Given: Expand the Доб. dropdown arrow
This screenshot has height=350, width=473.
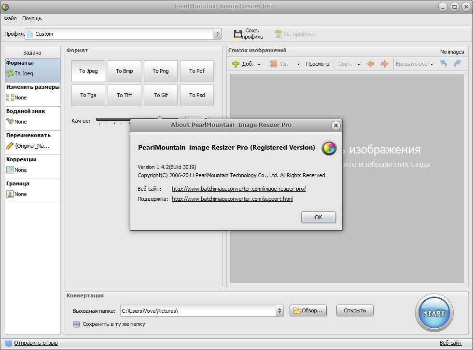Looking at the screenshot, I should pyautogui.click(x=259, y=64).
